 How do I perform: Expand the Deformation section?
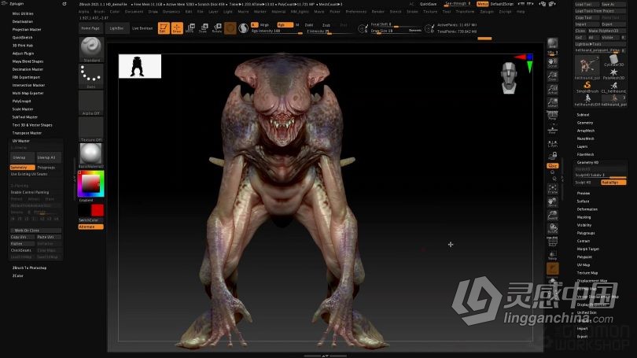(x=587, y=209)
